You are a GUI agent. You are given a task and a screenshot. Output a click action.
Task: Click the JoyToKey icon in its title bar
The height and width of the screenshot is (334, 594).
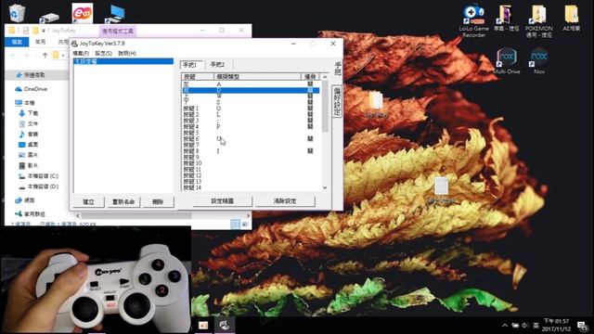coord(74,44)
